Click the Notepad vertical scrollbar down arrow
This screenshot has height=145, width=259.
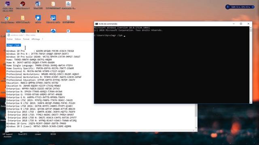(x=196, y=128)
